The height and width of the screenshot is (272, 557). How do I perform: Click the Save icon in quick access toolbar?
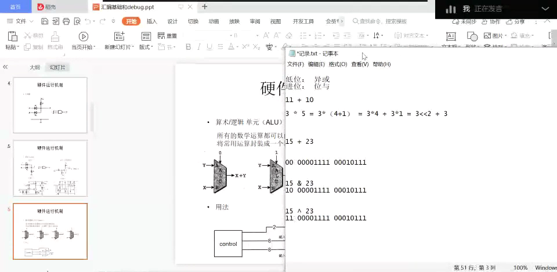point(45,21)
